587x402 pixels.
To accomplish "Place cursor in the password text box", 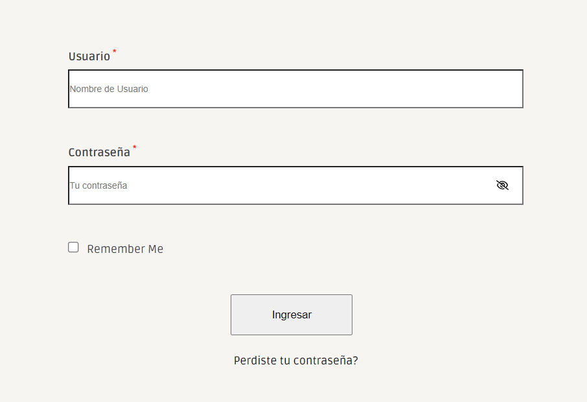I will (x=295, y=185).
